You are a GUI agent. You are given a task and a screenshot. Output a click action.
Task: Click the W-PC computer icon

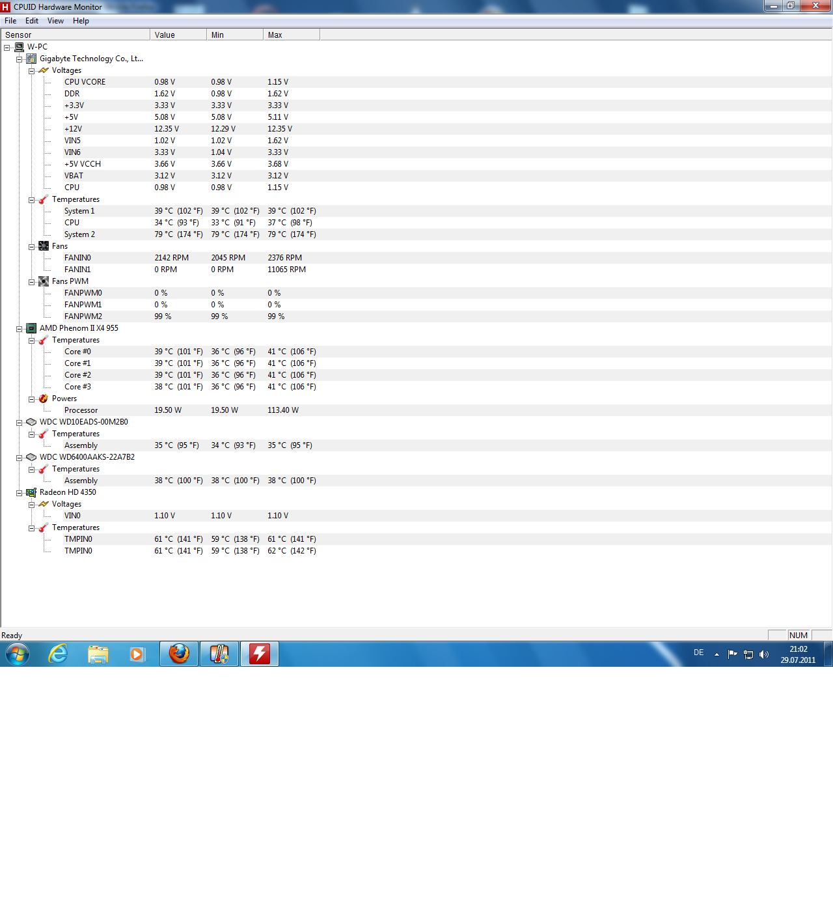(x=19, y=47)
